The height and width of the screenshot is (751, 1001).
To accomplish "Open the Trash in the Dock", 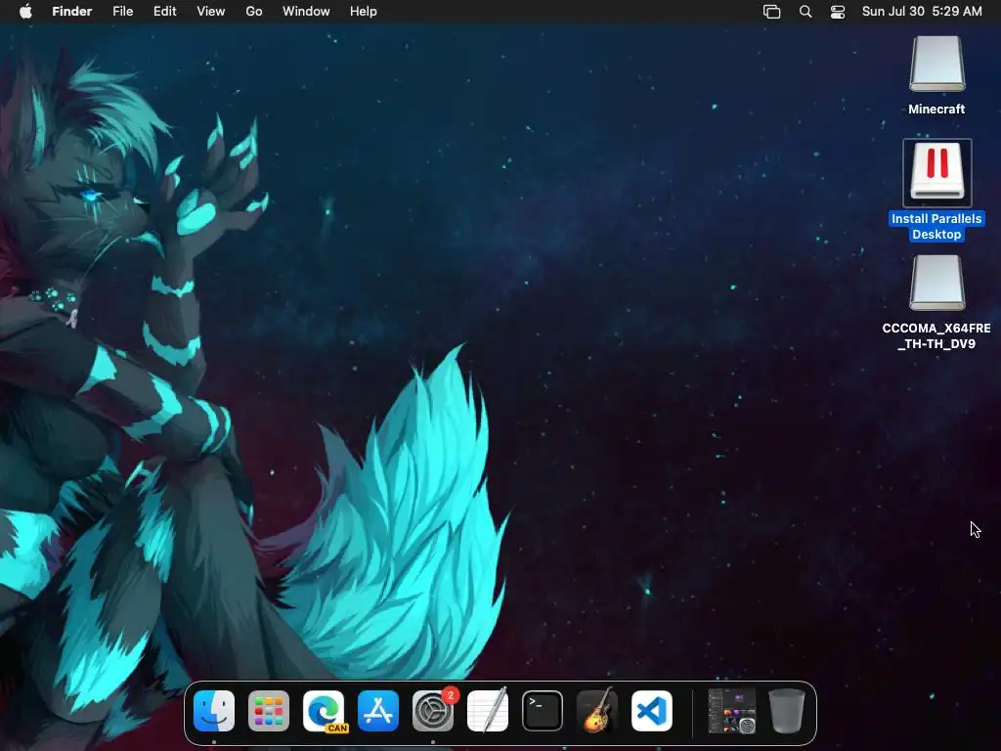I will [x=787, y=711].
